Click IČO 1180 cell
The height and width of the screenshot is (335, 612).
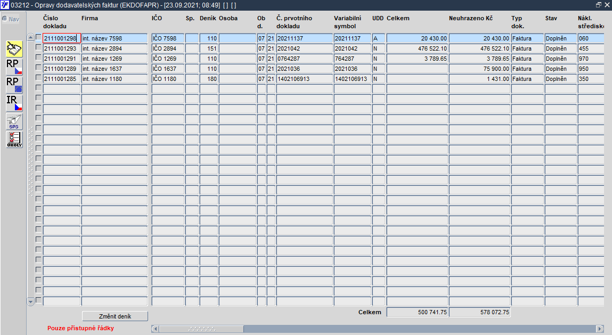point(168,79)
